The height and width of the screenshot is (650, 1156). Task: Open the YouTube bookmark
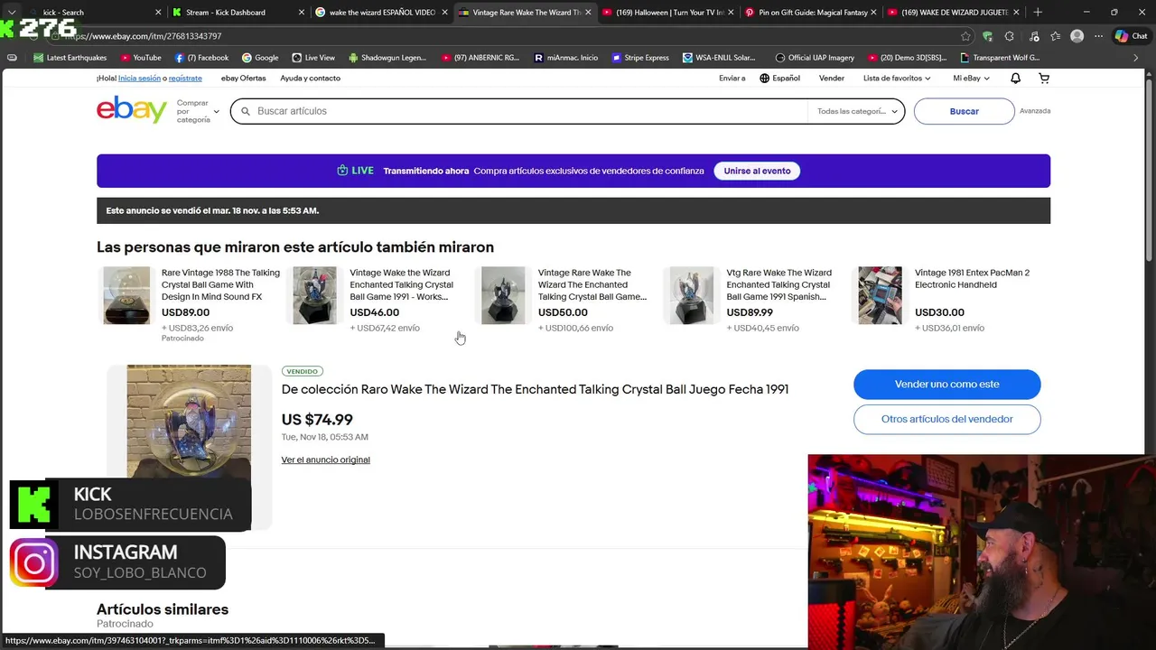click(x=141, y=58)
